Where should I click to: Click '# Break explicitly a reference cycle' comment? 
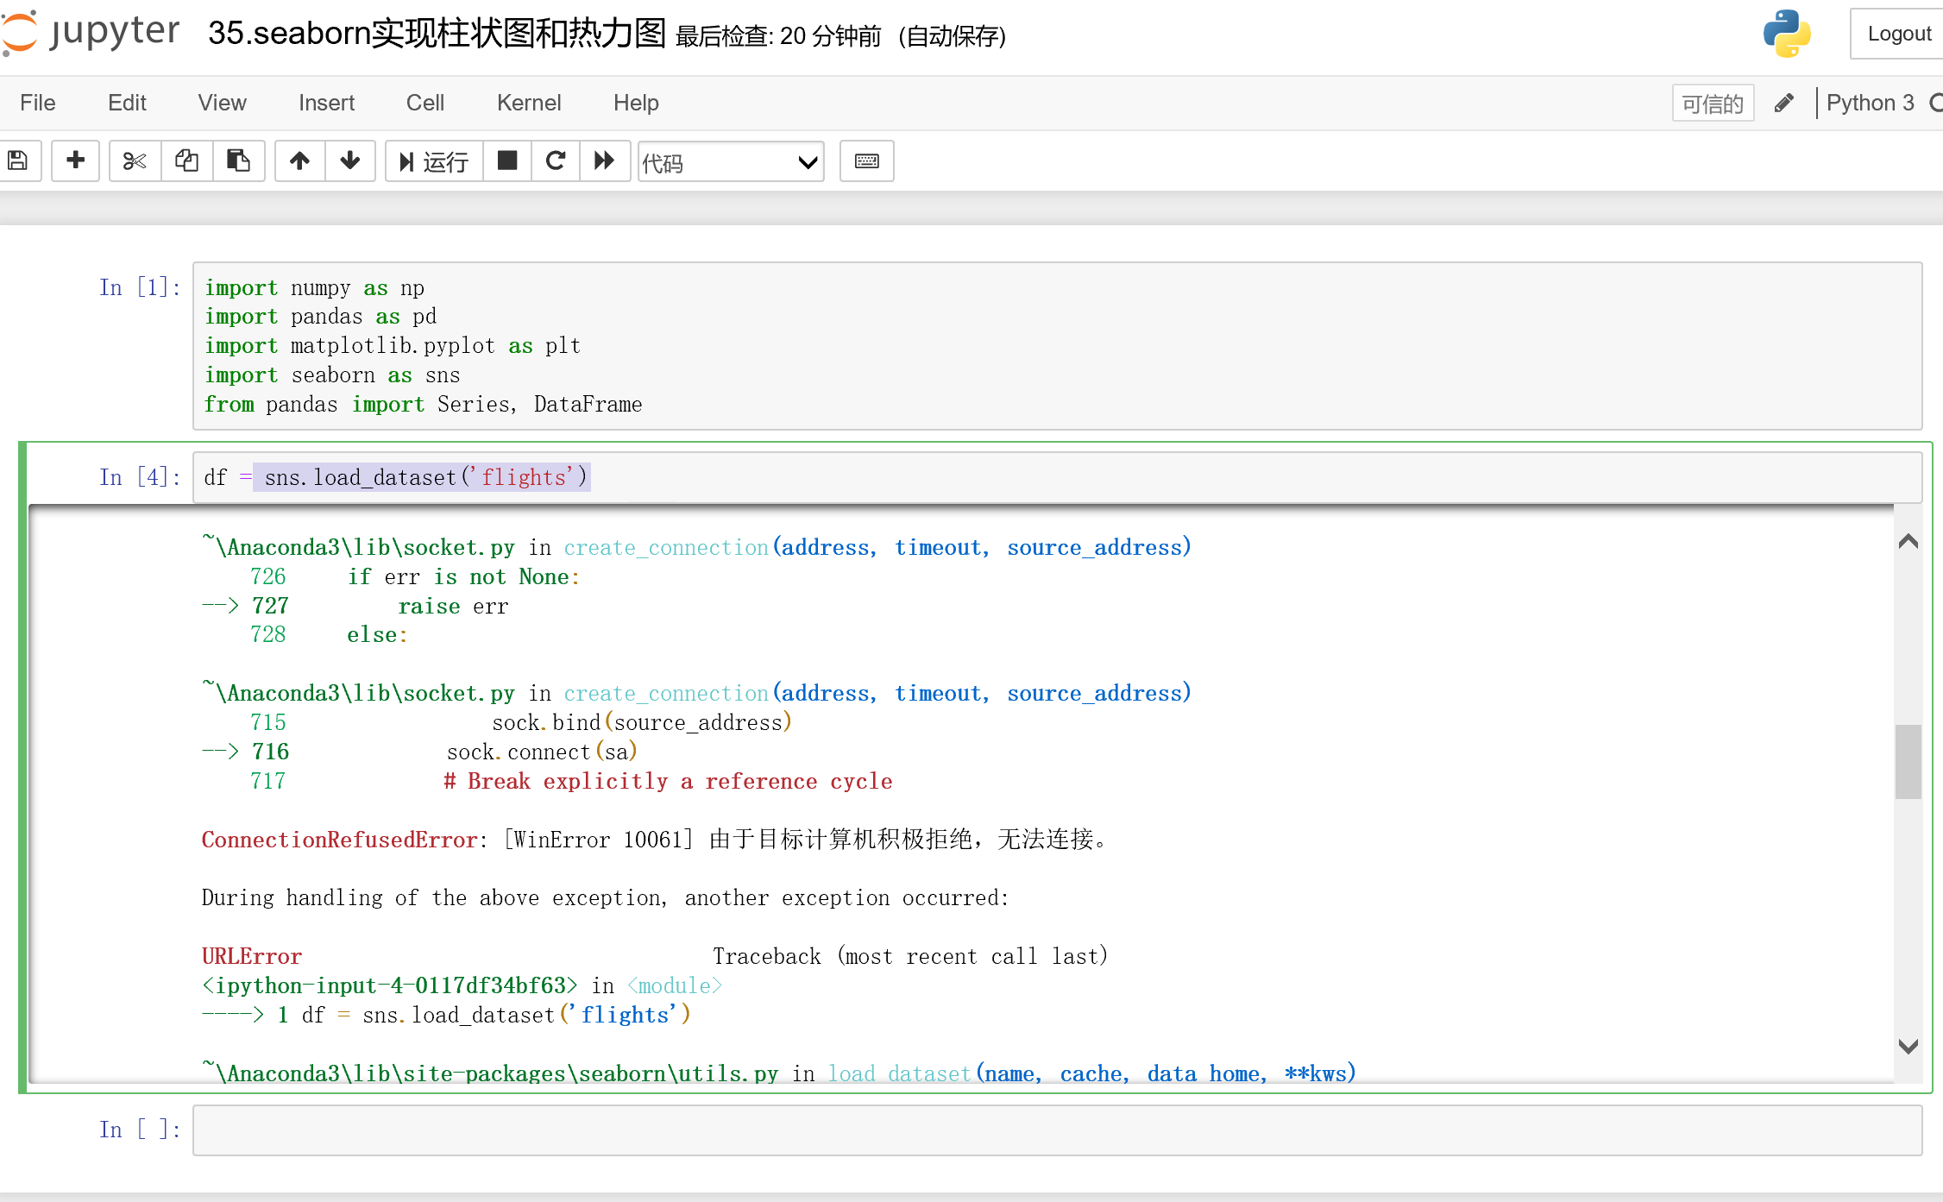click(668, 781)
